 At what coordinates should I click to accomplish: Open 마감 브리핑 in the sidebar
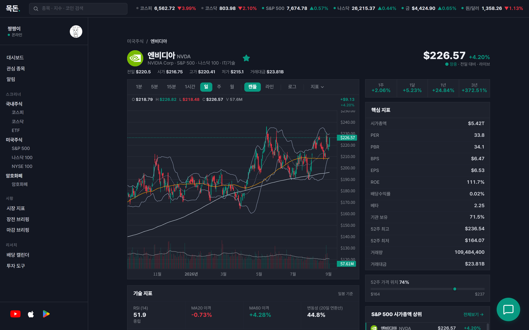point(18,230)
